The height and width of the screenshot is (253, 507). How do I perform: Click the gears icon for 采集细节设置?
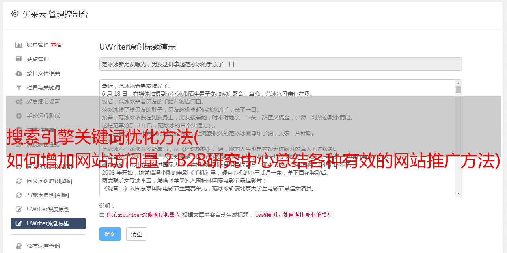pyautogui.click(x=19, y=102)
